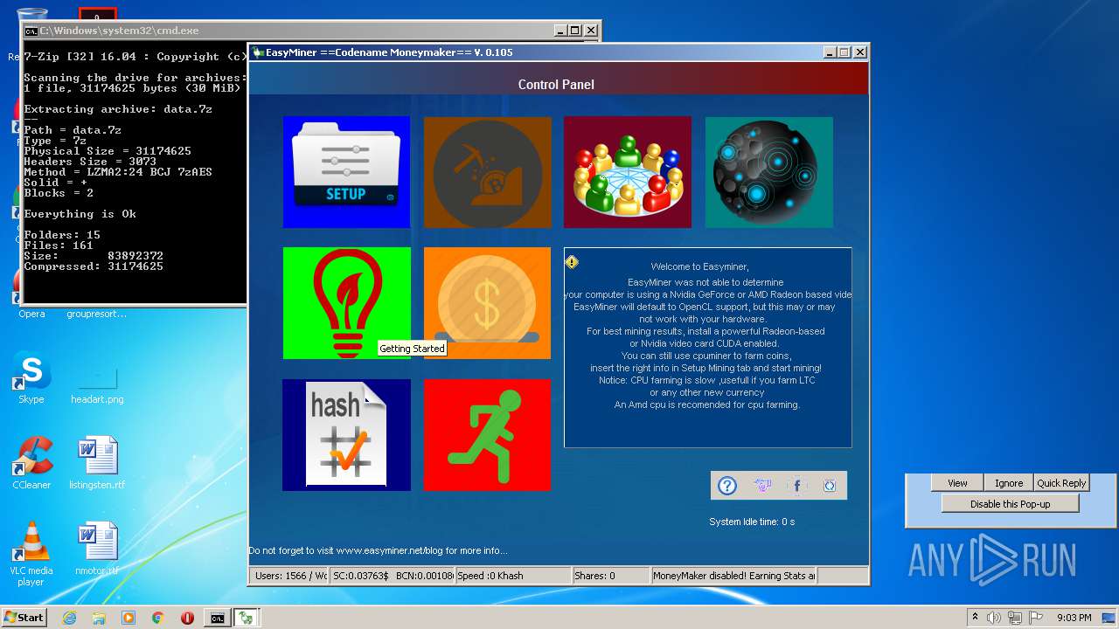
Task: Open the brown pickaxe mining tile
Action: [x=488, y=172]
